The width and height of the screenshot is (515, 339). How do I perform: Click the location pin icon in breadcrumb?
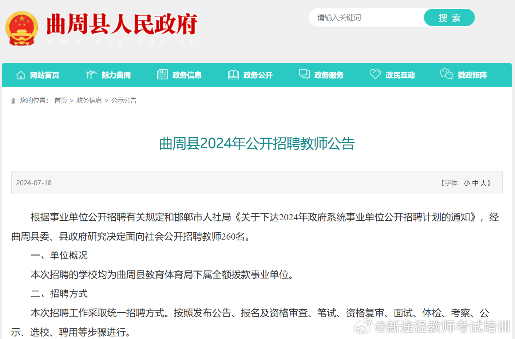tap(13, 101)
